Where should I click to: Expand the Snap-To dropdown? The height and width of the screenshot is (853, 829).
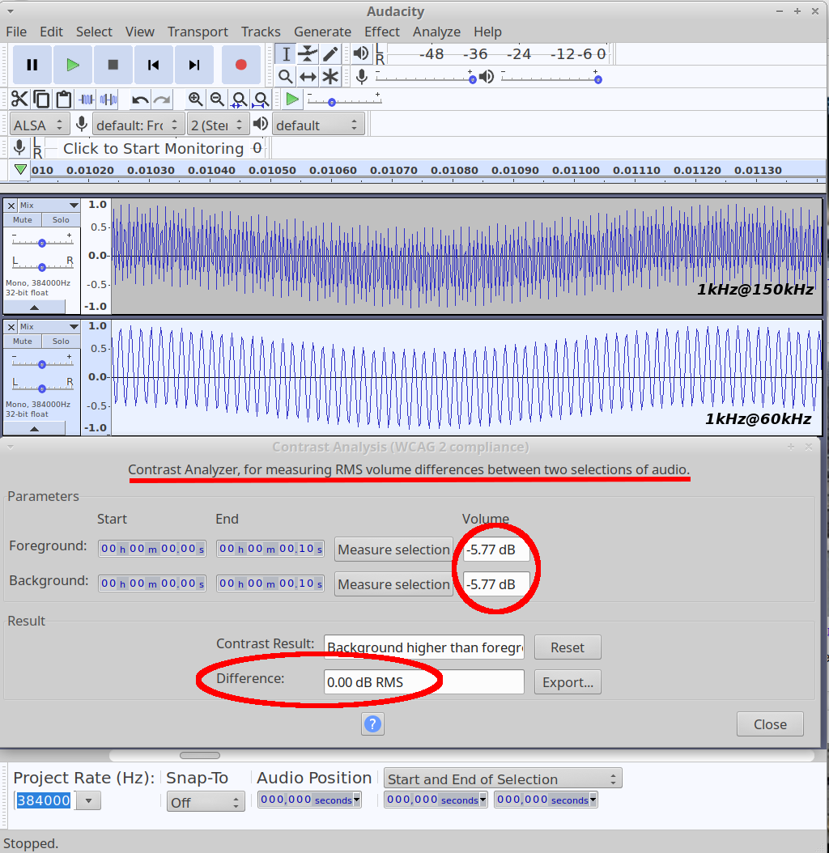click(x=205, y=801)
